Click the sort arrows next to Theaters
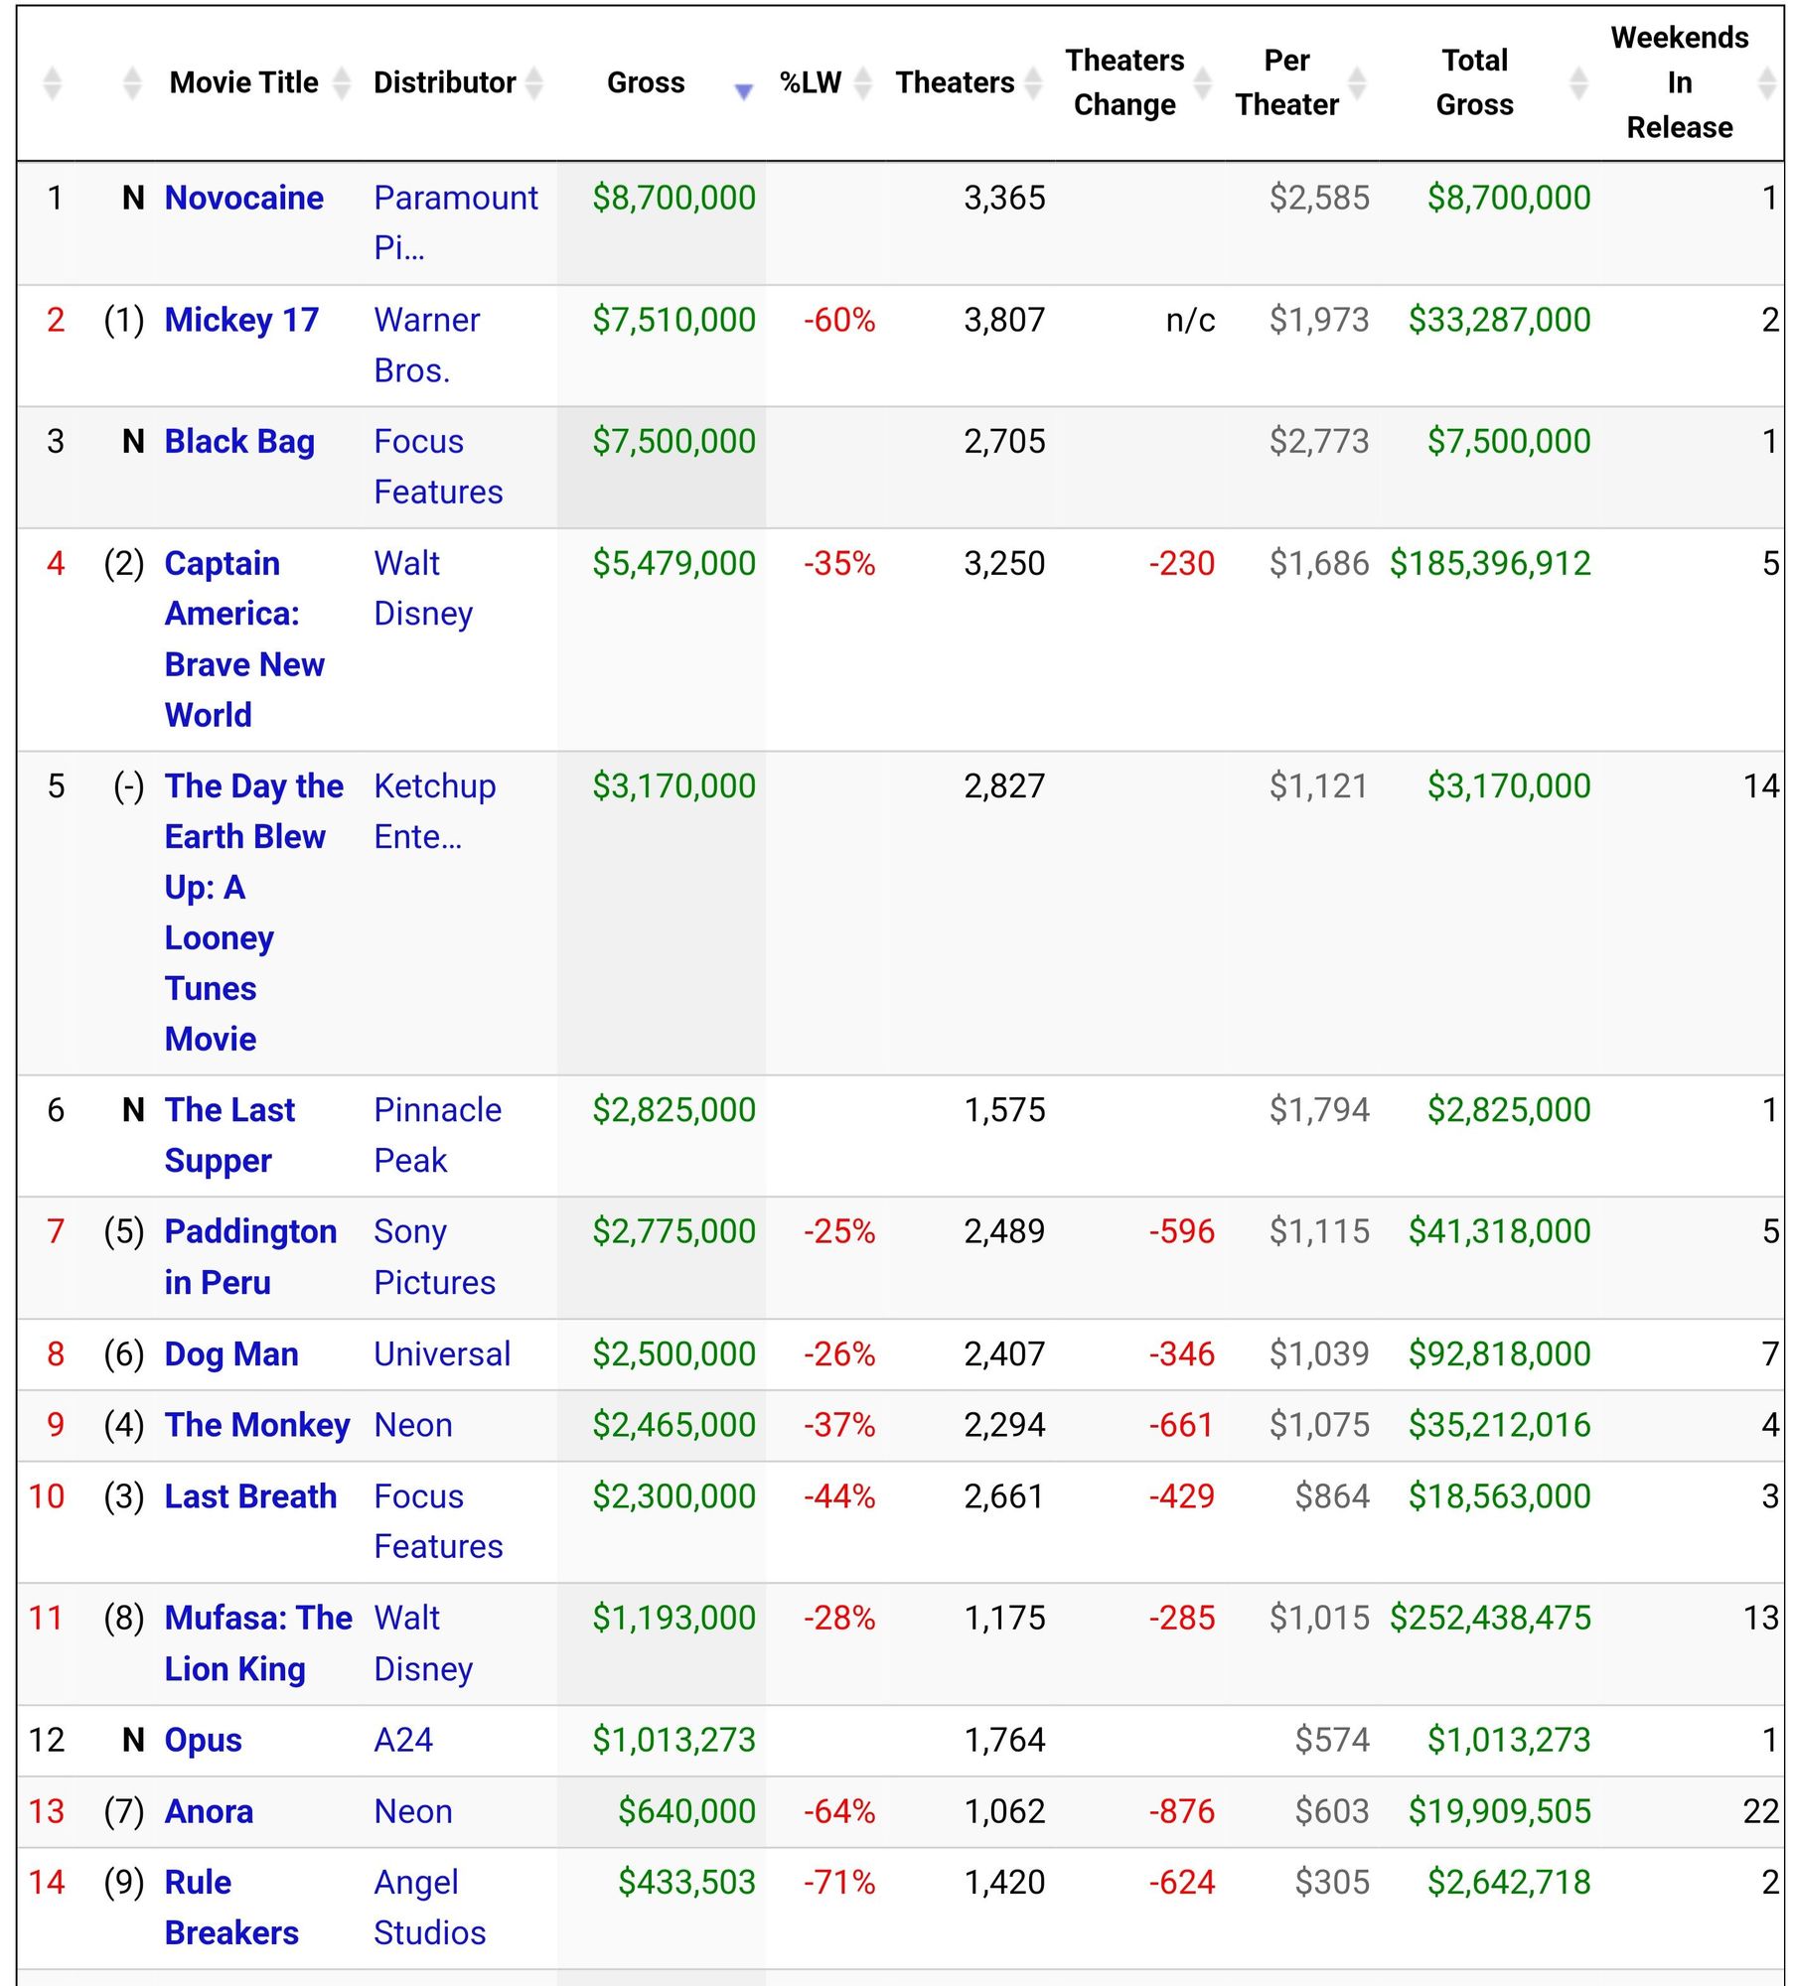The height and width of the screenshot is (1986, 1794). point(1033,82)
